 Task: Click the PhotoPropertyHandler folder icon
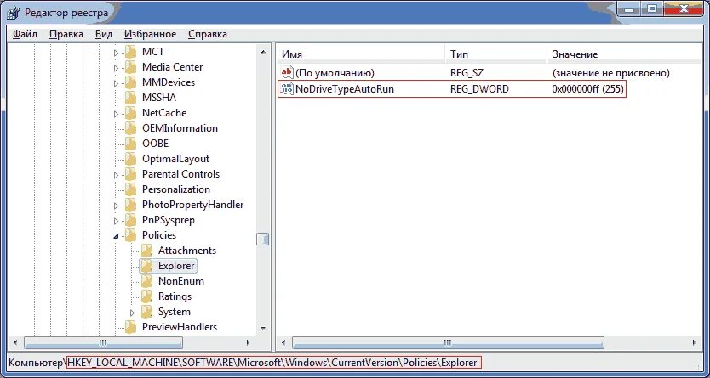click(x=130, y=205)
